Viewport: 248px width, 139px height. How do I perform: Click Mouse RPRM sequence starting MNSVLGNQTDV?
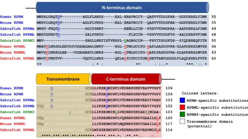click(122, 23)
